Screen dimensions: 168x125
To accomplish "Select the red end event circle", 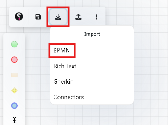I will pyautogui.click(x=14, y=59).
